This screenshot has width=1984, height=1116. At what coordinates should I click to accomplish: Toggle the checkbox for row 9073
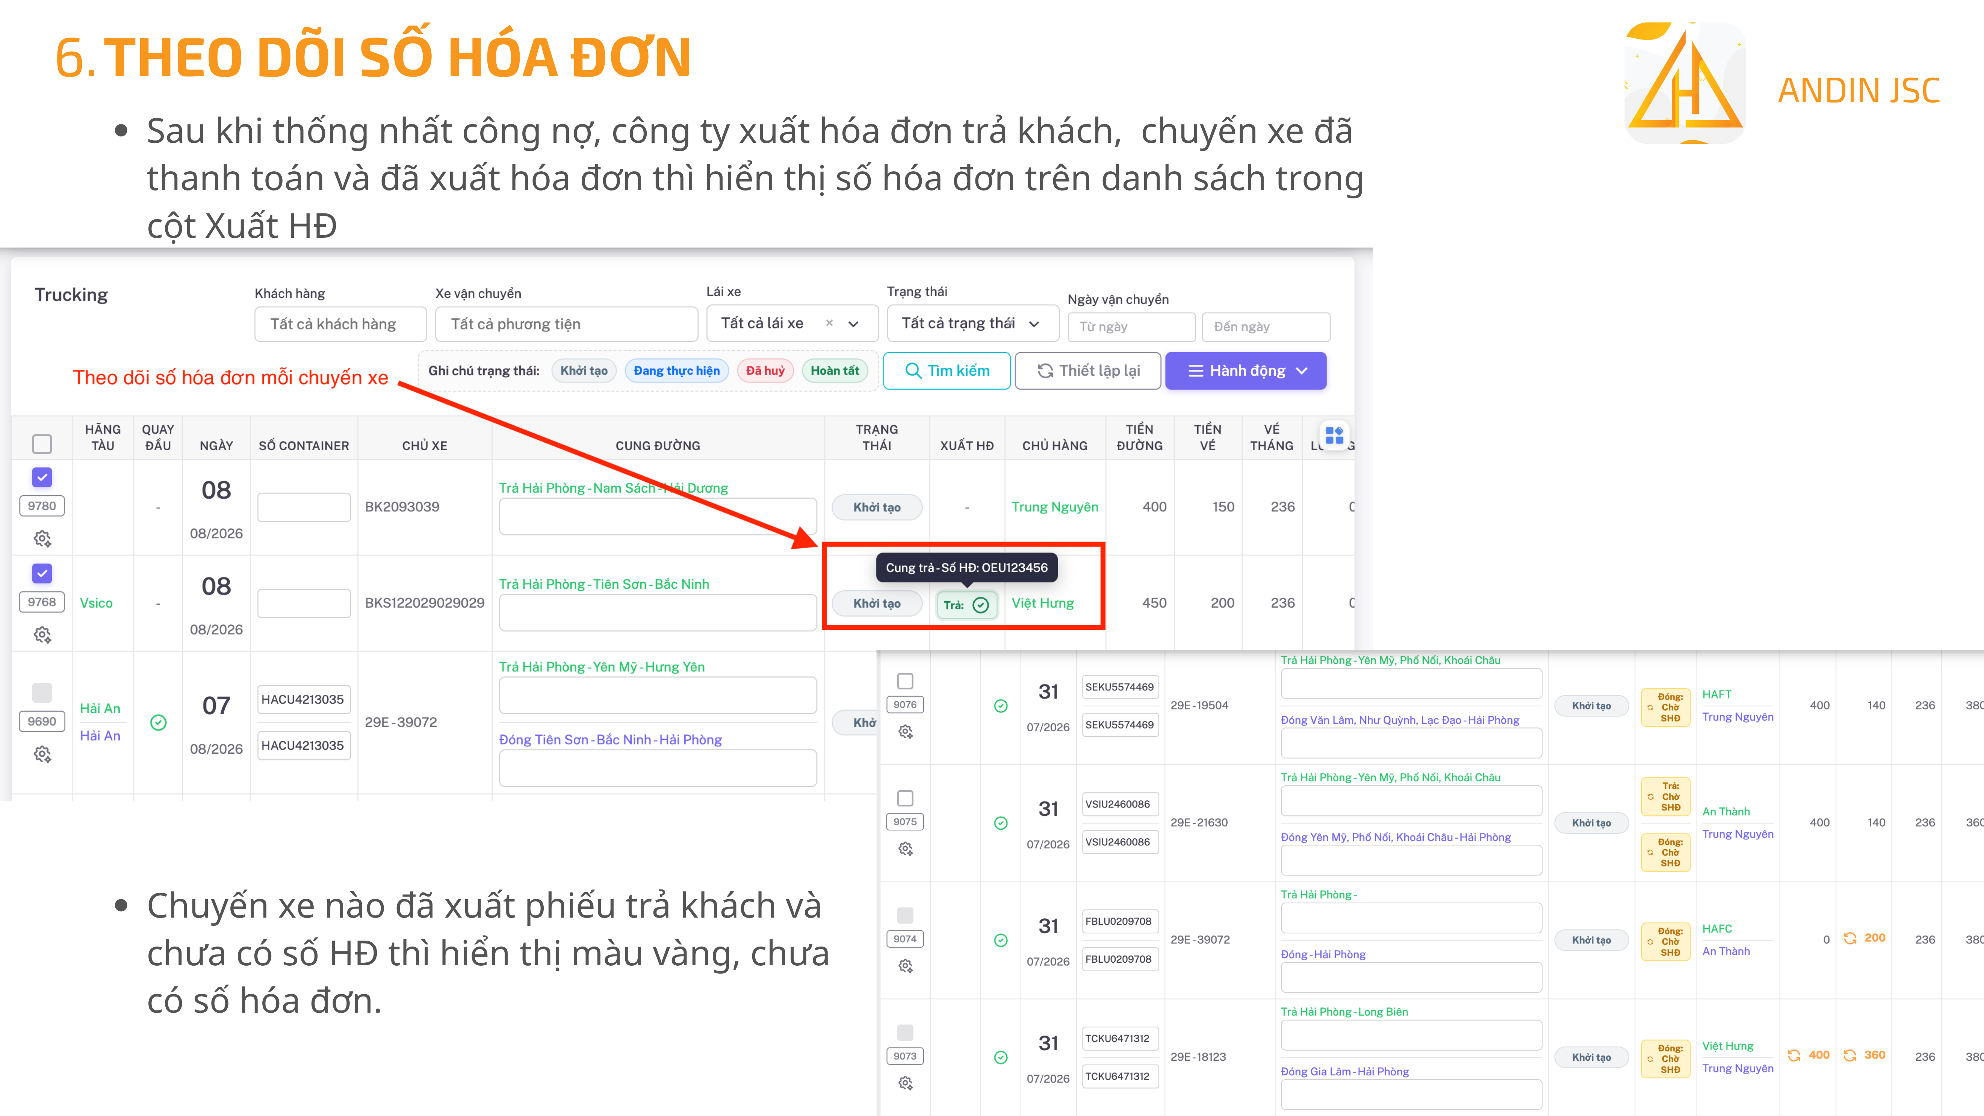coord(906,1032)
